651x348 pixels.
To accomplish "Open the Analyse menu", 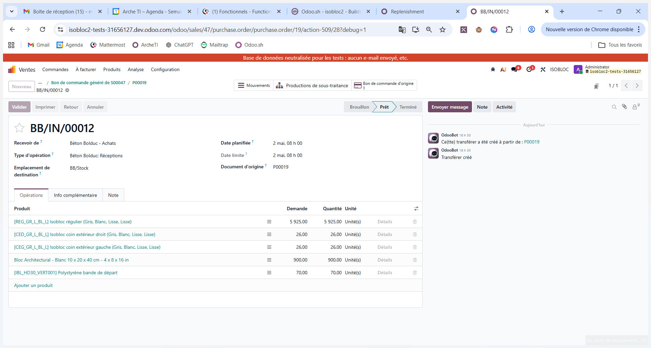I will pyautogui.click(x=136, y=69).
